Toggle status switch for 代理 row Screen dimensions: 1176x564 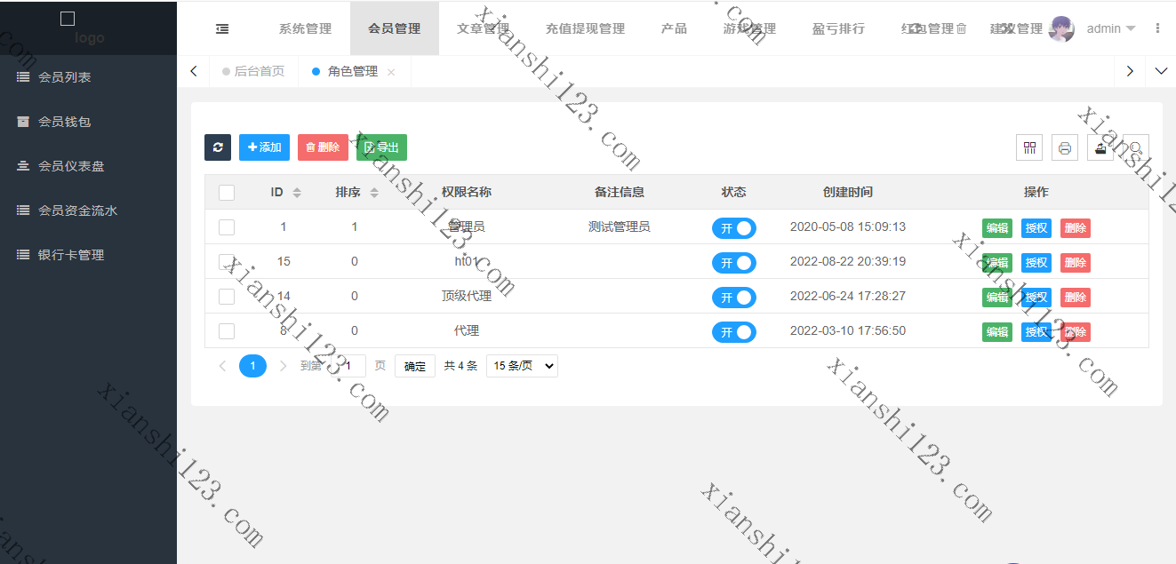pyautogui.click(x=734, y=332)
